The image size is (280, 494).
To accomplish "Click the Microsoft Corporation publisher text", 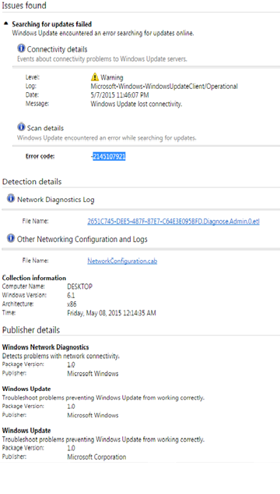I will pos(96,457).
